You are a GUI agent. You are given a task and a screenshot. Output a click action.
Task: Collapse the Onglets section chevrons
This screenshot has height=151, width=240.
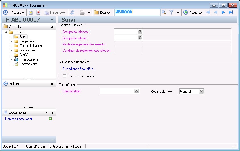(x=52, y=27)
